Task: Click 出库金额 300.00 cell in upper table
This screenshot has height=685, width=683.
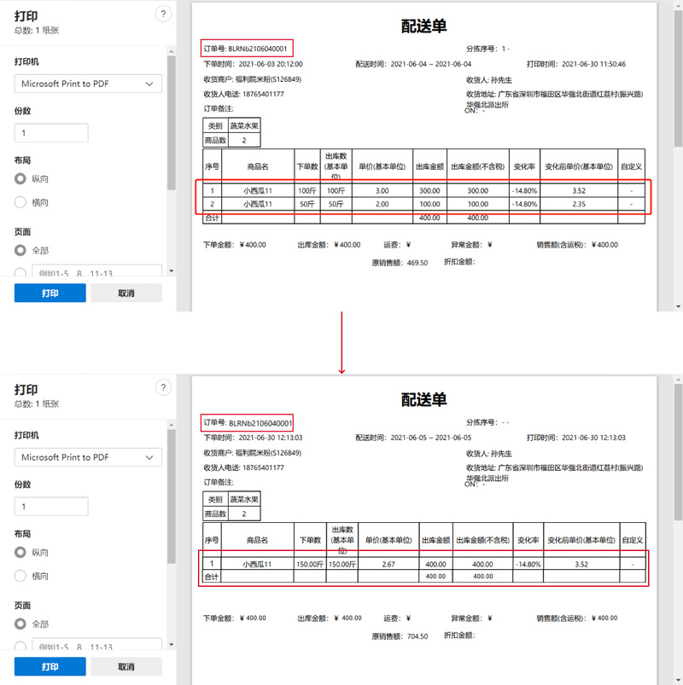Action: 429,191
